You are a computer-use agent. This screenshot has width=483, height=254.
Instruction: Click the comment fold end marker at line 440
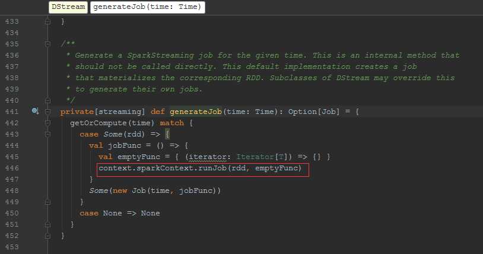point(47,100)
